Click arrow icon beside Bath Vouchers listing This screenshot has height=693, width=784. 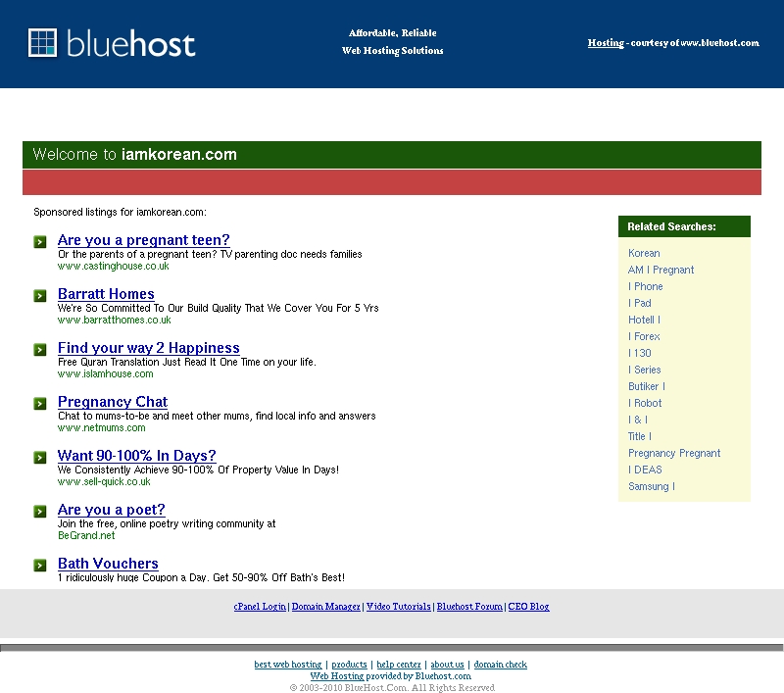point(40,566)
